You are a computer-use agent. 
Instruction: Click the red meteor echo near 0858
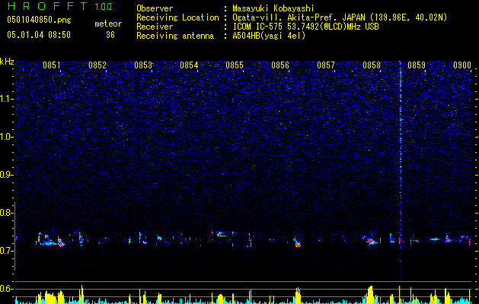pyautogui.click(x=372, y=241)
